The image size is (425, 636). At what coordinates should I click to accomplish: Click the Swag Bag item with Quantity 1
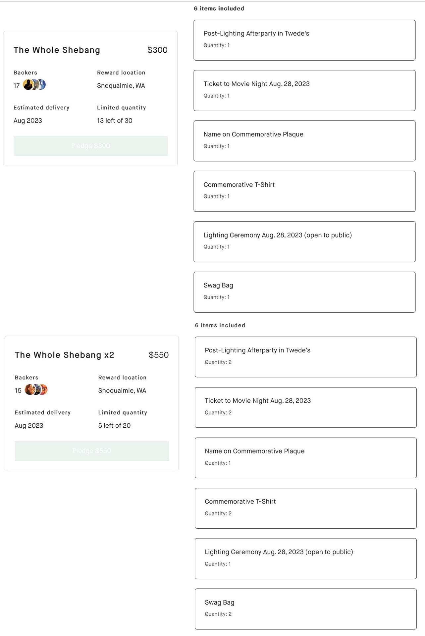pyautogui.click(x=304, y=292)
